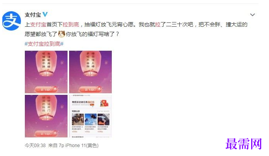This screenshot has height=156, width=269.
Task: View the first lantern image thumbnail
Action: pyautogui.click(x=46, y=72)
